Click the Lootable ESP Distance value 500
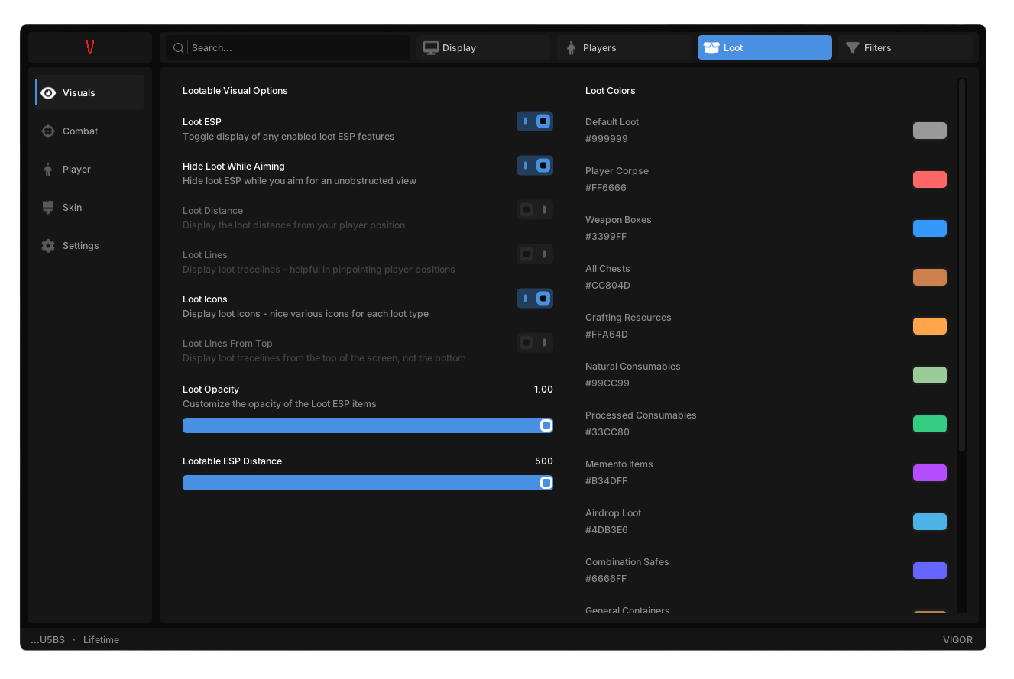Image resolution: width=1014 pixels, height=679 pixels. click(x=544, y=461)
